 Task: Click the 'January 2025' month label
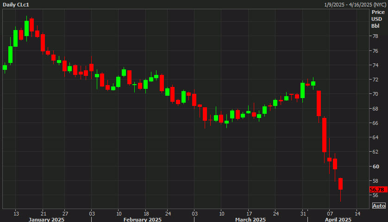46,219
